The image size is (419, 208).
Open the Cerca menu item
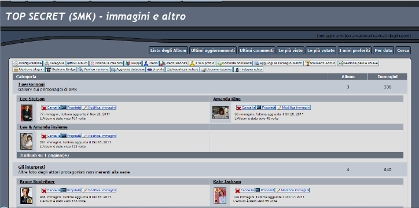pyautogui.click(x=403, y=50)
